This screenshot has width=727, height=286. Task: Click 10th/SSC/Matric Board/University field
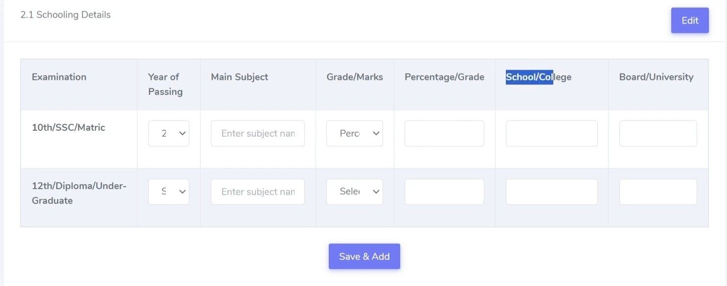tap(658, 133)
